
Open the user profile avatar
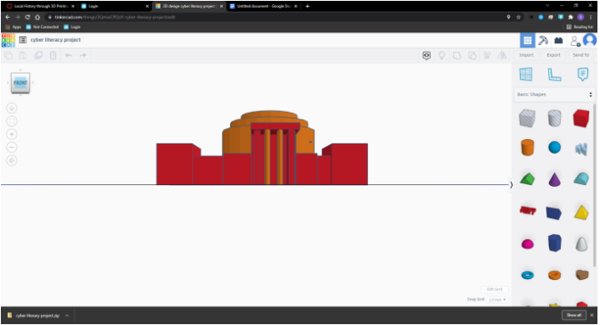[x=591, y=40]
